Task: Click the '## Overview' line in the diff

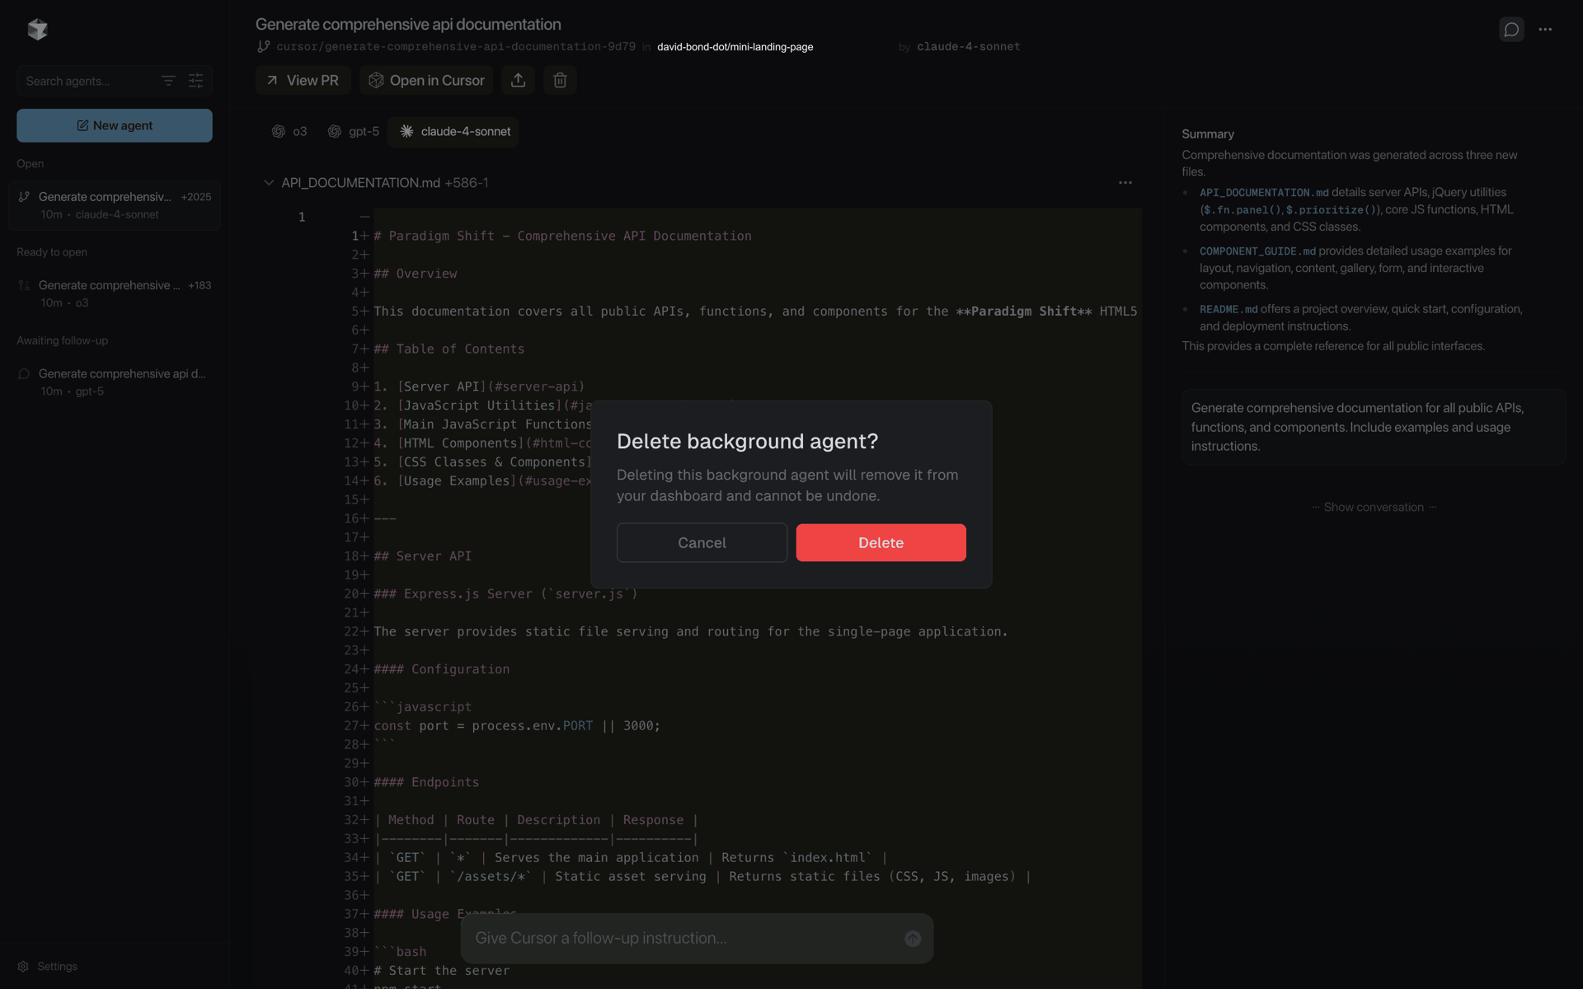Action: click(x=415, y=274)
